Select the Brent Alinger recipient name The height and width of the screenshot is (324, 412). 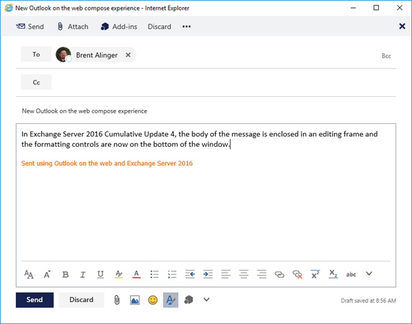(96, 55)
